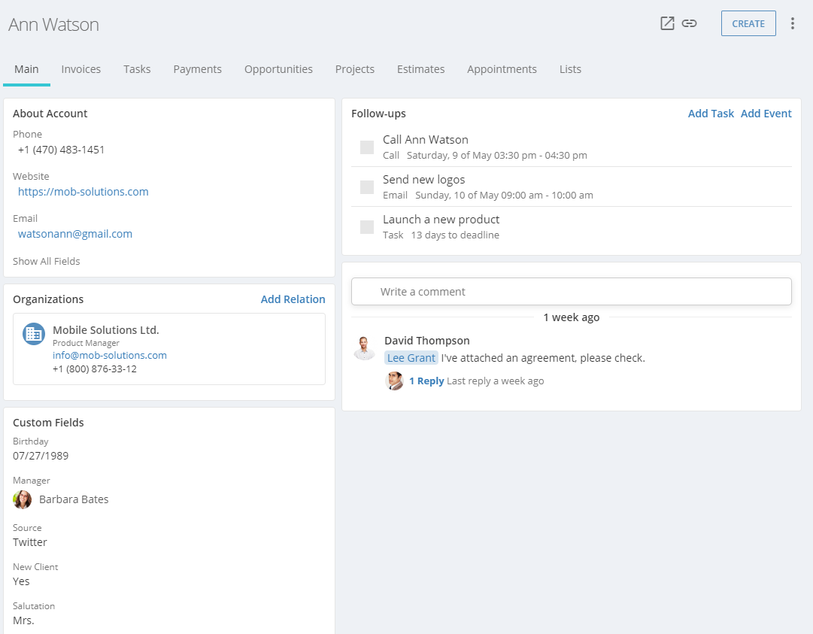Click the Source value Twitter
Screen dimensions: 813x634
(30, 542)
